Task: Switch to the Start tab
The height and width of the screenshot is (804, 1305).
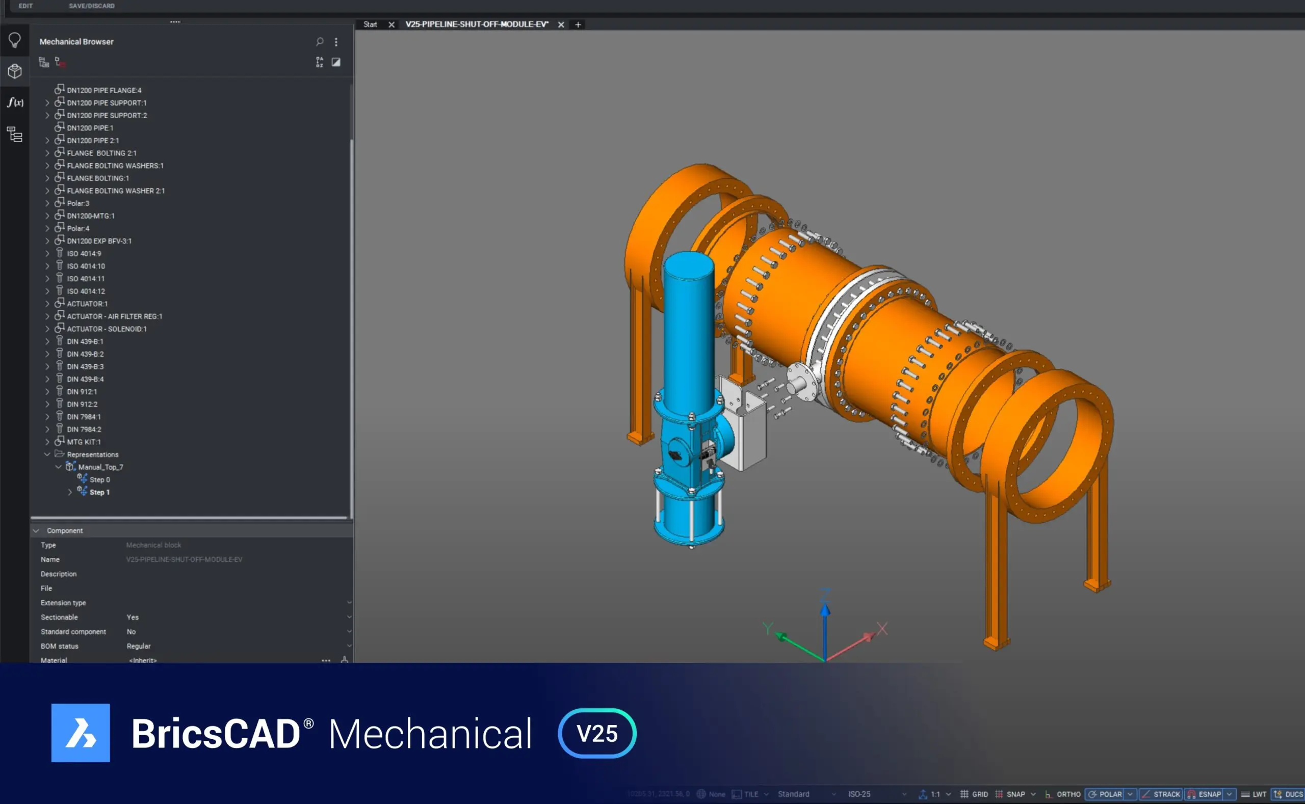Action: (x=370, y=24)
